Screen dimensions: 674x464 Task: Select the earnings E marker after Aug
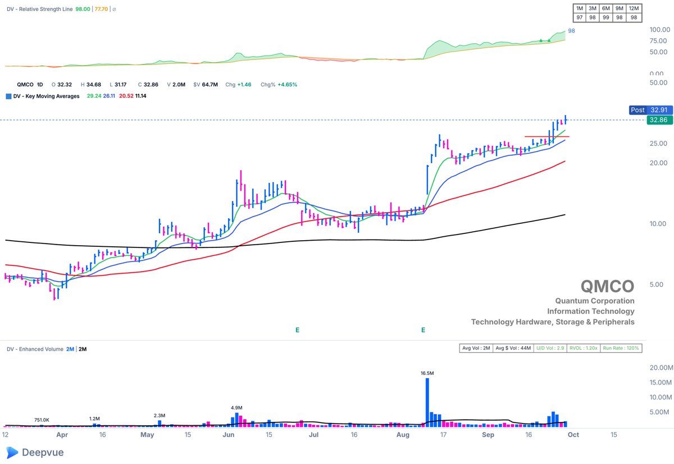pyautogui.click(x=423, y=330)
